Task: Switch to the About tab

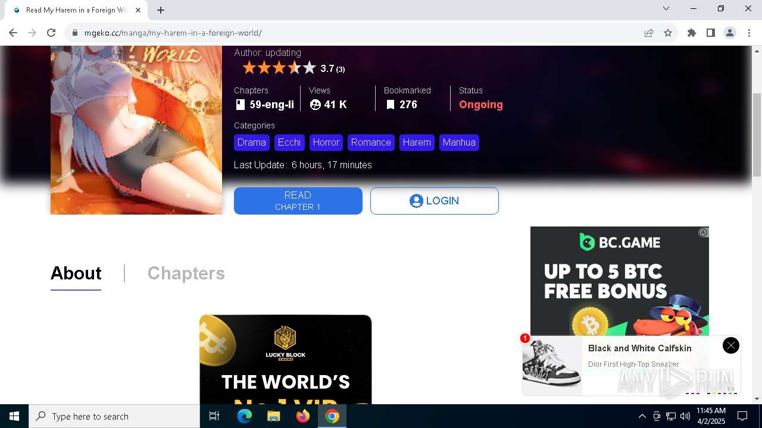Action: (x=76, y=273)
